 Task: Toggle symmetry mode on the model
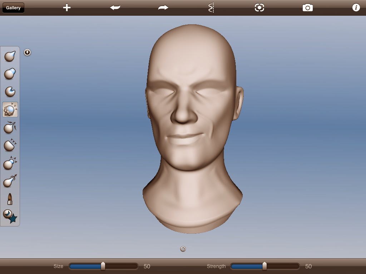click(x=211, y=7)
